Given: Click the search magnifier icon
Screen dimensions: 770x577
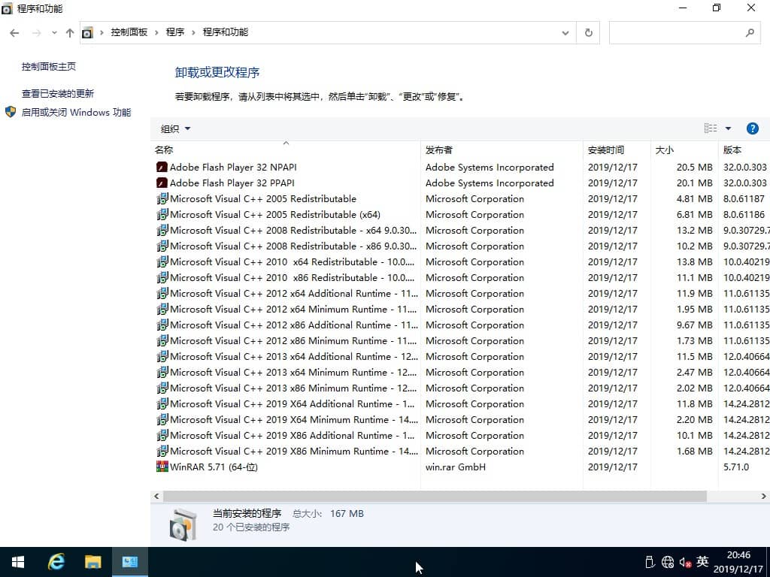Looking at the screenshot, I should [750, 33].
